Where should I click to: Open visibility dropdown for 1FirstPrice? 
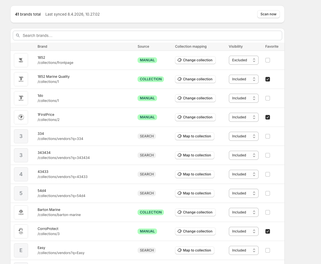point(244,117)
